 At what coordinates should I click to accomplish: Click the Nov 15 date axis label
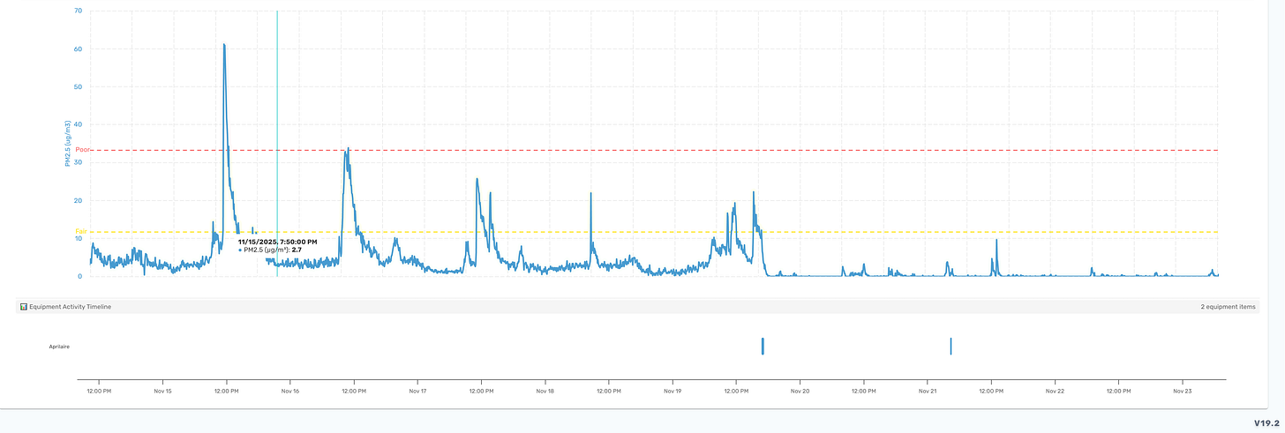coord(162,390)
